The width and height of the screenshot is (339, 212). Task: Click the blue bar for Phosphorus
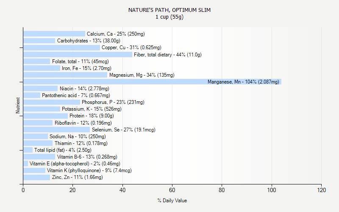(52, 102)
